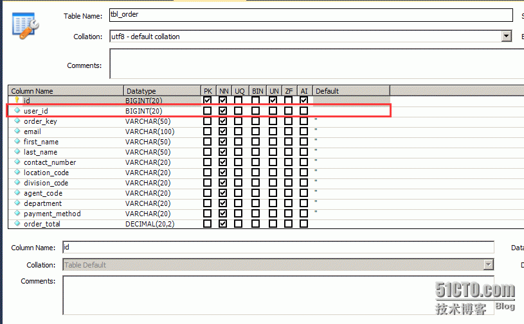Click the Column Name field containing id

(x=278, y=248)
